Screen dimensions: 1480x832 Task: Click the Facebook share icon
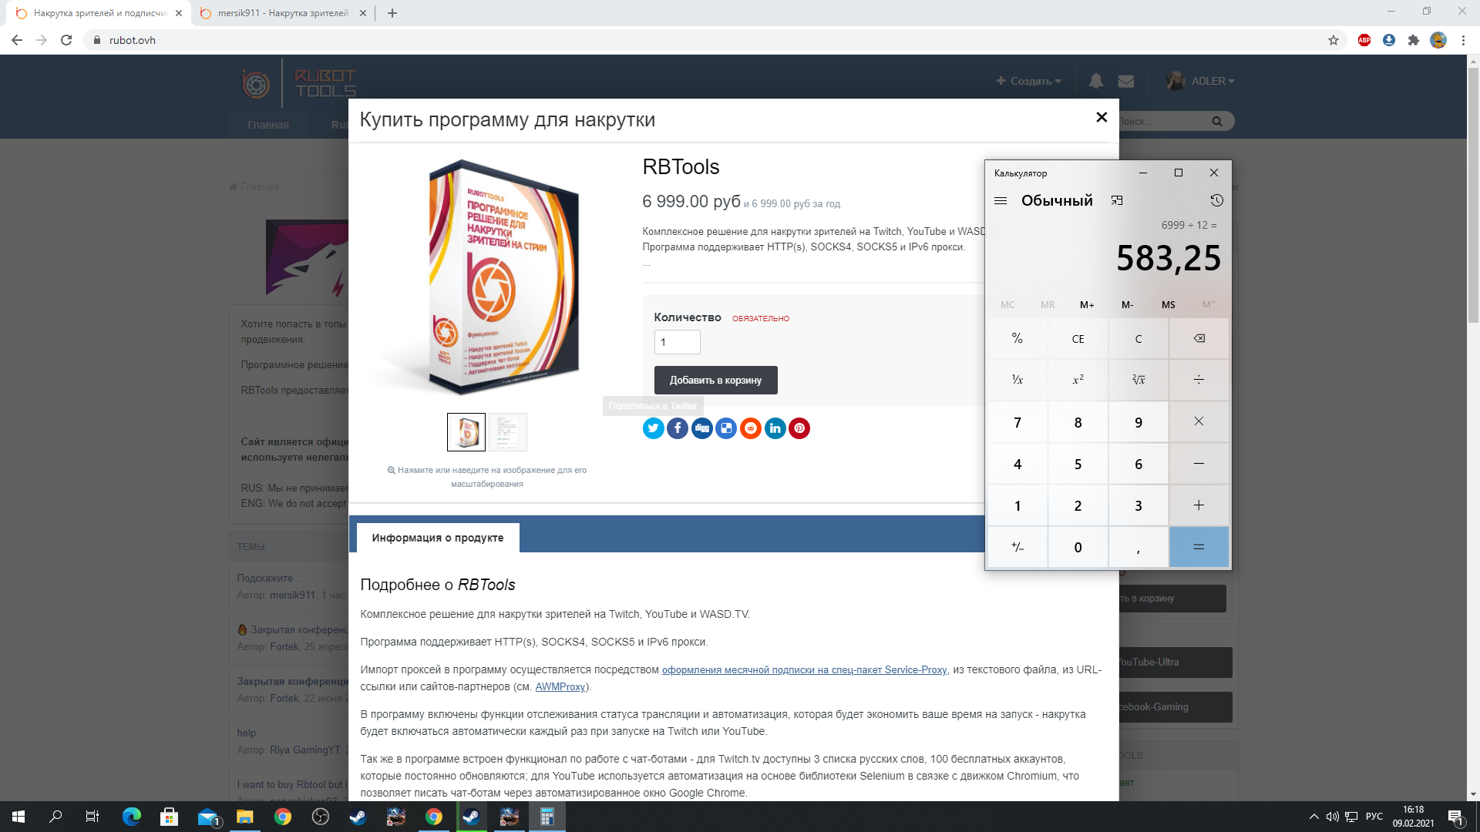tap(678, 428)
